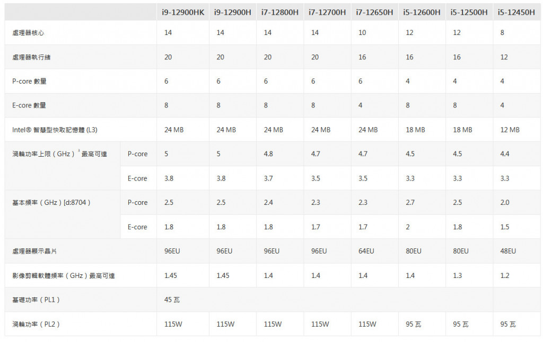
Task: Select the i7-12650H header cell
Action: click(374, 13)
